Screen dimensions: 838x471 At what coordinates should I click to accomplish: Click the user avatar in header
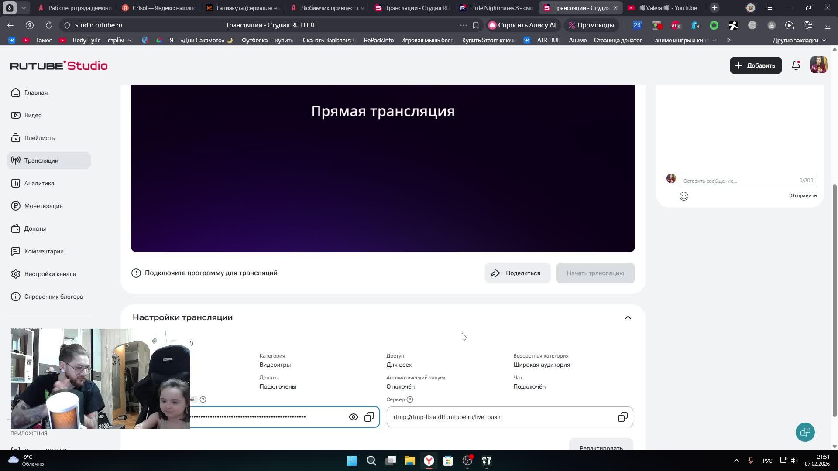coord(818,65)
